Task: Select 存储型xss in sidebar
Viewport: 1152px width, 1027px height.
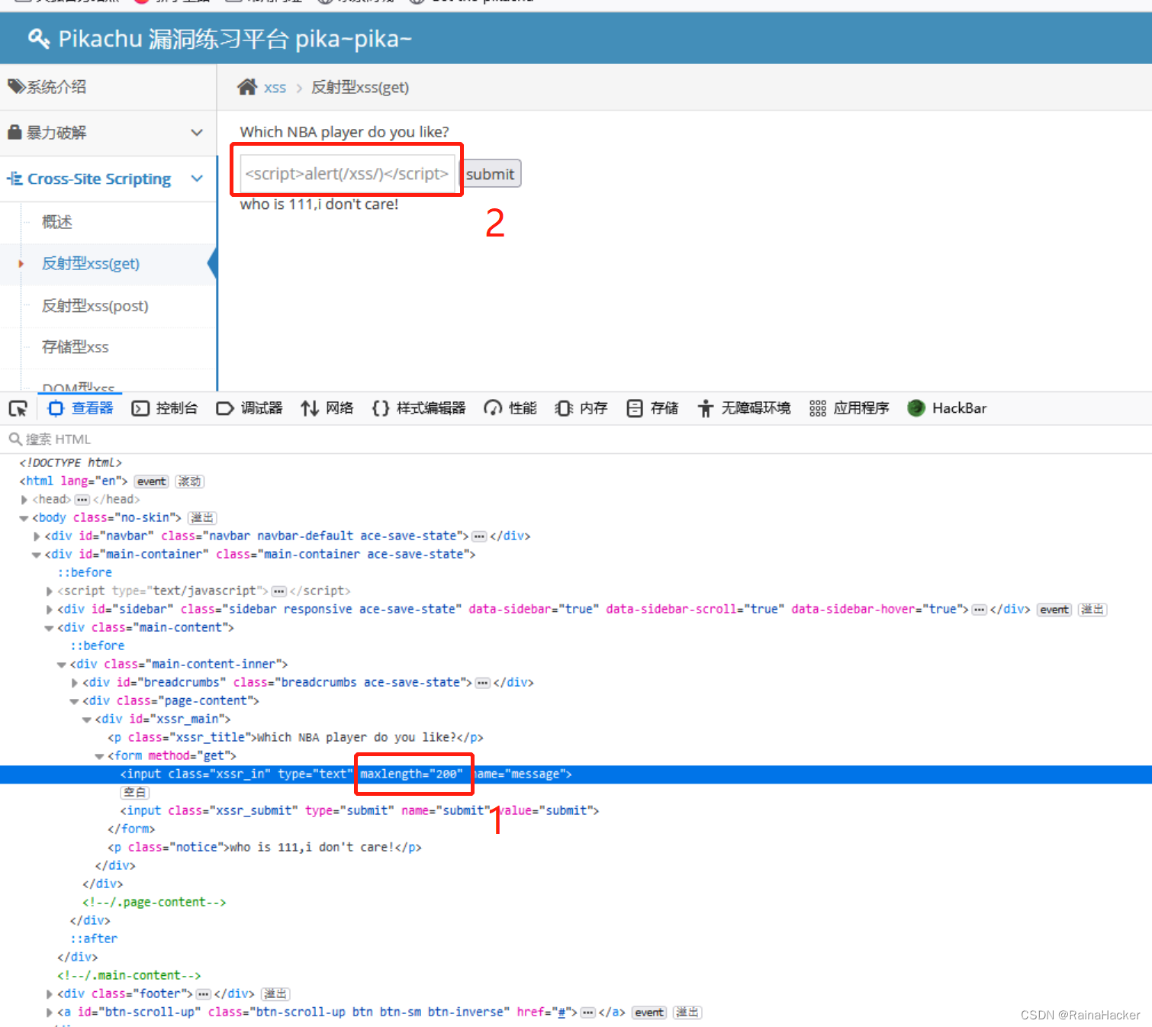Action: click(76, 347)
